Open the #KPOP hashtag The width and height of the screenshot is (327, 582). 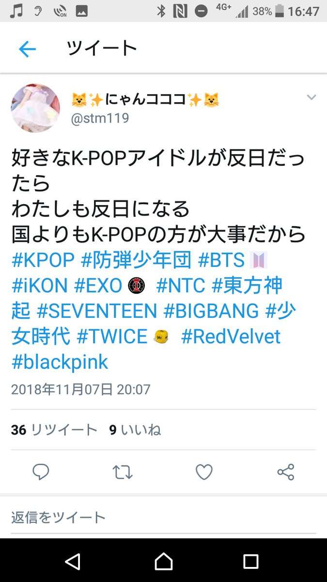tap(43, 260)
